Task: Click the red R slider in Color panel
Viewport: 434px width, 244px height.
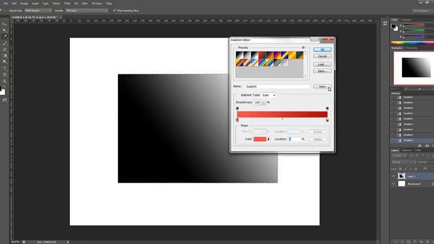Action: coord(414,26)
